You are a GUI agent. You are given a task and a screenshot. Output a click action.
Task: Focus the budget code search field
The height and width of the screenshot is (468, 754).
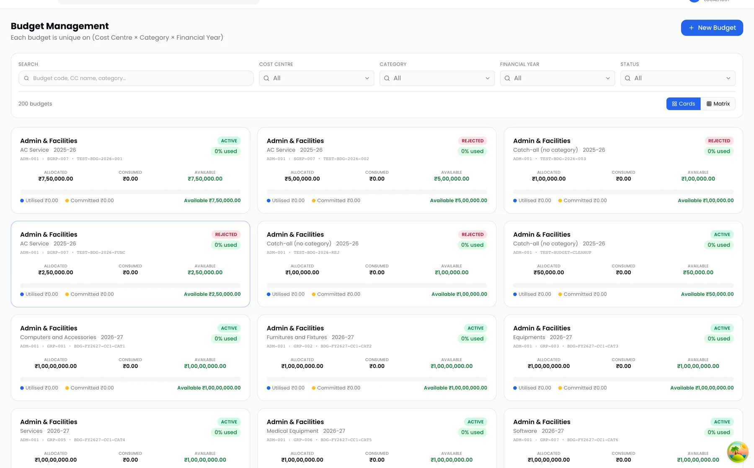pos(136,78)
